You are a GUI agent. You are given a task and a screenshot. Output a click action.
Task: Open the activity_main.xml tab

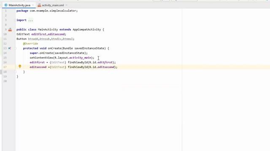point(53,5)
